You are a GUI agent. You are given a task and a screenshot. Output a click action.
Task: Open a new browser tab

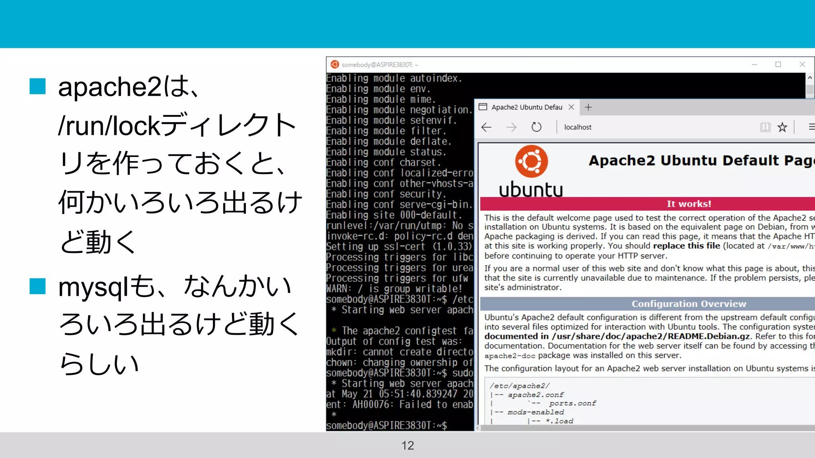point(588,107)
